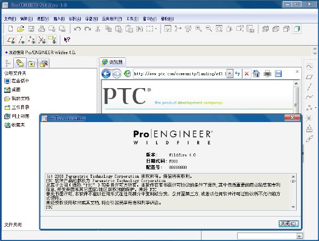Cut selection with the scissors icon

(x=98, y=29)
